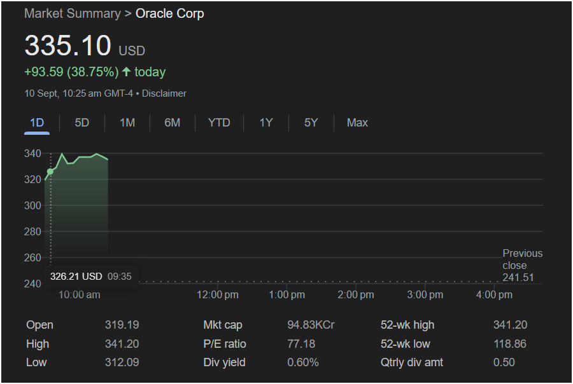
Task: Select the 335.10 current price
Action: pos(67,46)
